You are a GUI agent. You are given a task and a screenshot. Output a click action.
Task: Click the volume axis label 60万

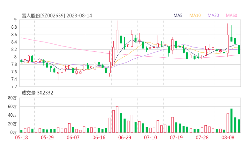click(x=12, y=106)
